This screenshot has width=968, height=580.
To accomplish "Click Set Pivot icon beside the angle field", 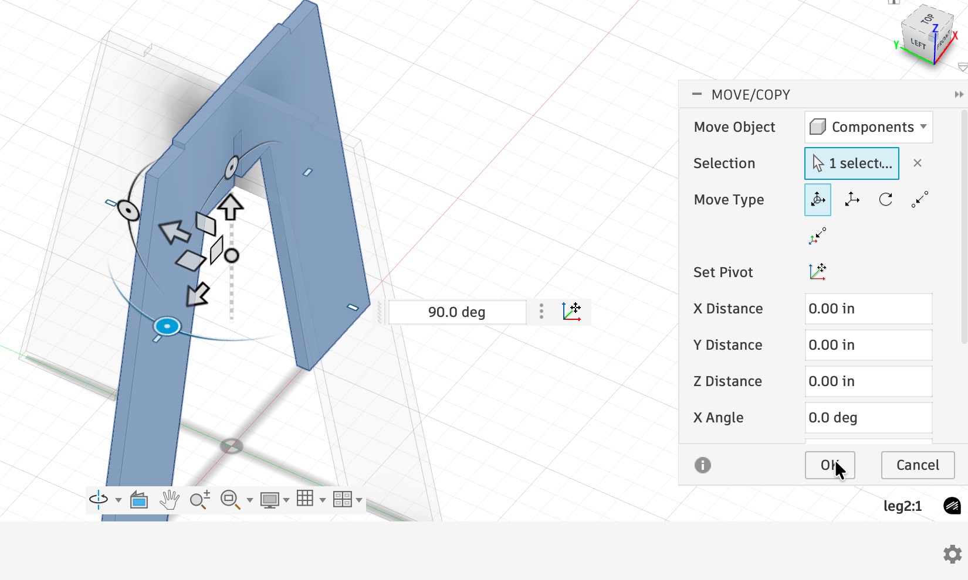I will (571, 312).
